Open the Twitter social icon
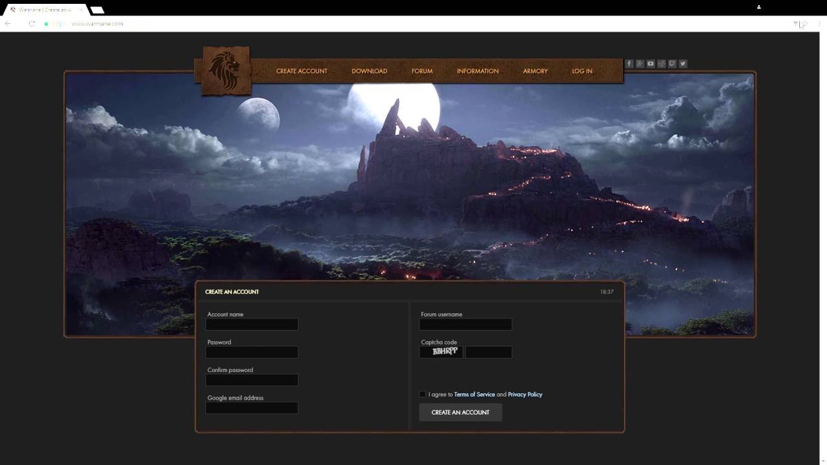 point(683,63)
